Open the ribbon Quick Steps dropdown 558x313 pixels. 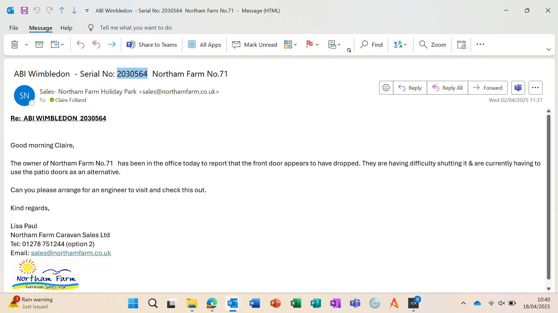[334, 44]
